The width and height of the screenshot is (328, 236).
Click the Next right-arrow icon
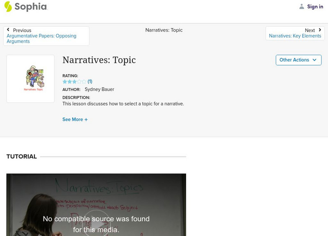(320, 30)
